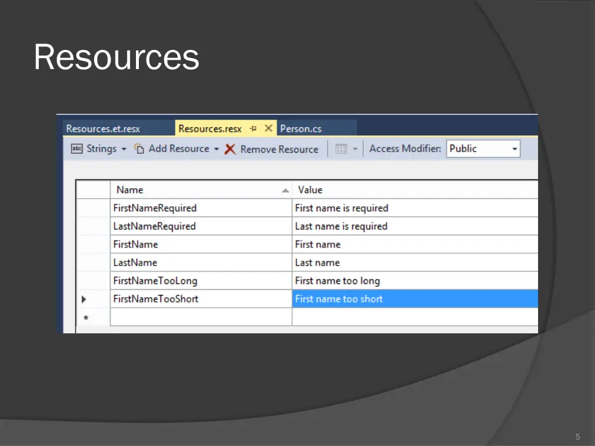
Task: Expand the Add Resource dropdown arrow
Action: click(216, 149)
